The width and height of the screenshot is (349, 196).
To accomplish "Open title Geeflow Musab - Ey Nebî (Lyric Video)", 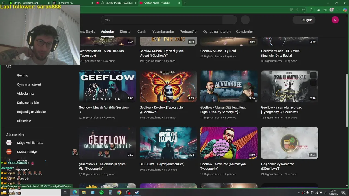I will (162, 53).
